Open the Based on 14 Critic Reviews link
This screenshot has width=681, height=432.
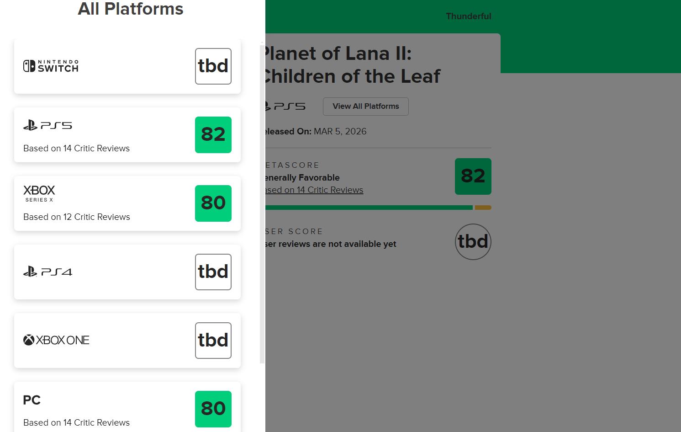pyautogui.click(x=315, y=190)
